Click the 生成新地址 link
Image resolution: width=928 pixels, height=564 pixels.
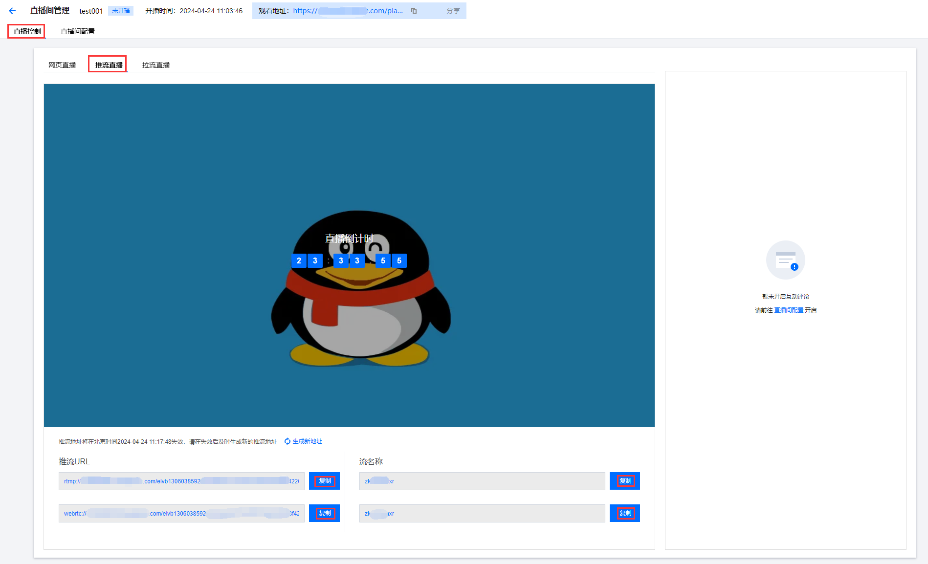pos(307,441)
